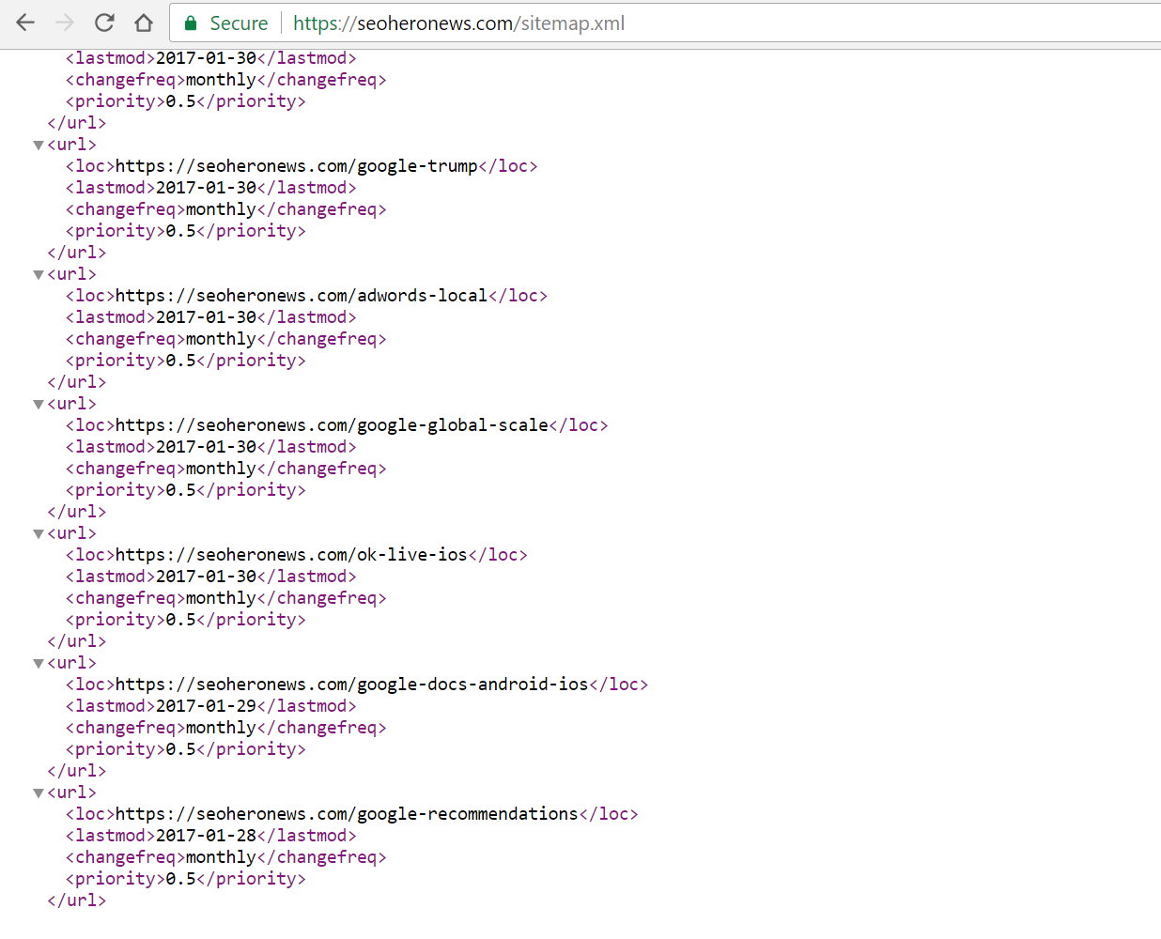Select the adwords-local loc URL text

tap(302, 296)
